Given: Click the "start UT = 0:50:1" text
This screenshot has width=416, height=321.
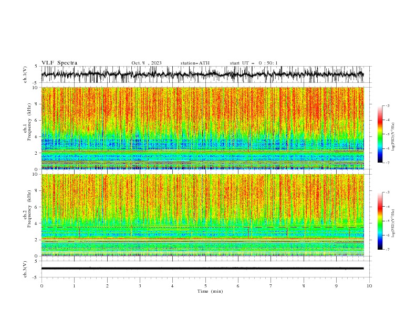Looking at the screenshot, I should [x=254, y=63].
